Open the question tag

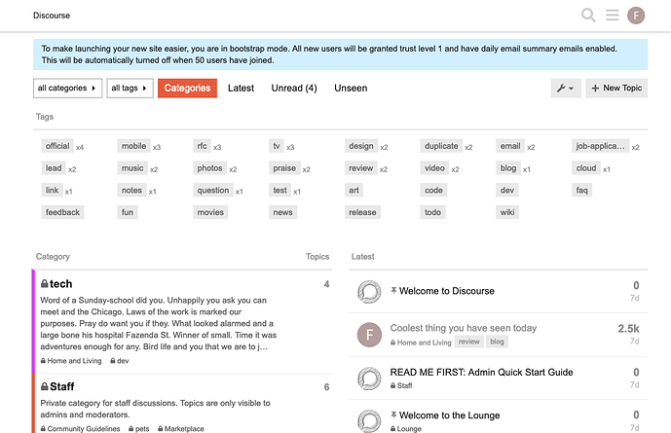tap(213, 190)
